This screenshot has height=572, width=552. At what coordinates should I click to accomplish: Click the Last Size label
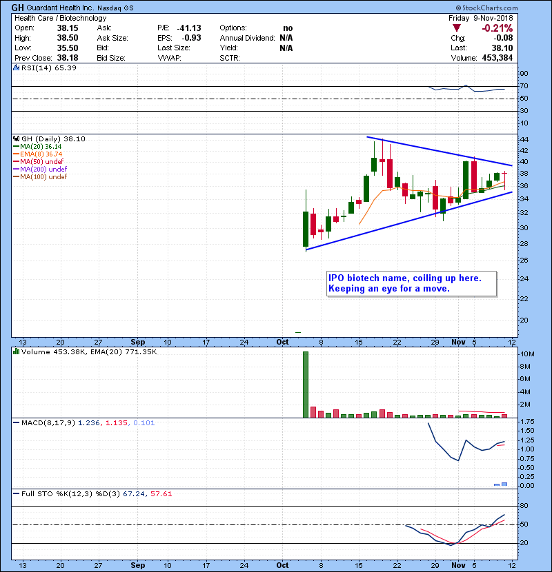tap(174, 48)
